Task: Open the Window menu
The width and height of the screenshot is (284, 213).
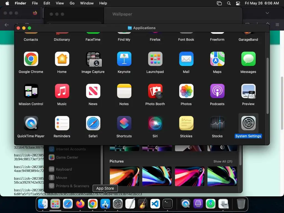Action: tap(87, 3)
